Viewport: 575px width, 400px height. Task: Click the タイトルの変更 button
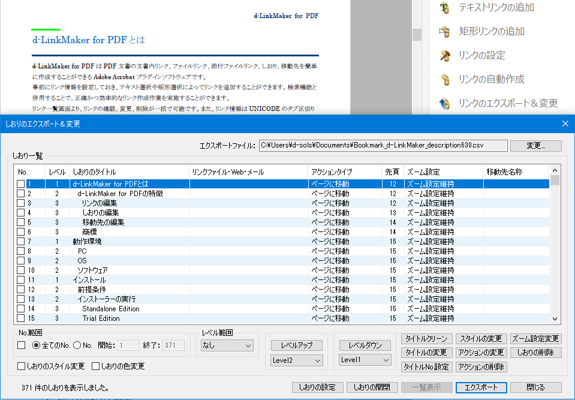[x=426, y=353]
